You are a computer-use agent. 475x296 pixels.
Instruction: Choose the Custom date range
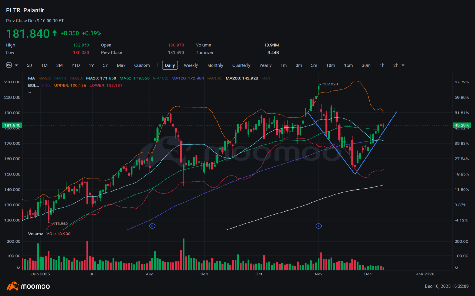coord(142,65)
